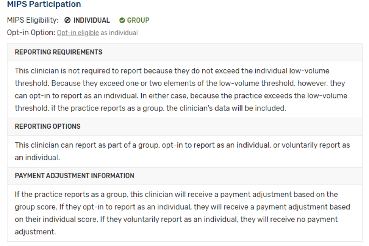Click the word 'adjustment.' ending the last paragraph
This screenshot has width=369, height=246.
(x=35, y=232)
